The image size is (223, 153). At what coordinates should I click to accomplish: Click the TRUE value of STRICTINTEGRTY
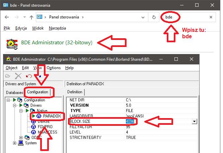[131, 138]
